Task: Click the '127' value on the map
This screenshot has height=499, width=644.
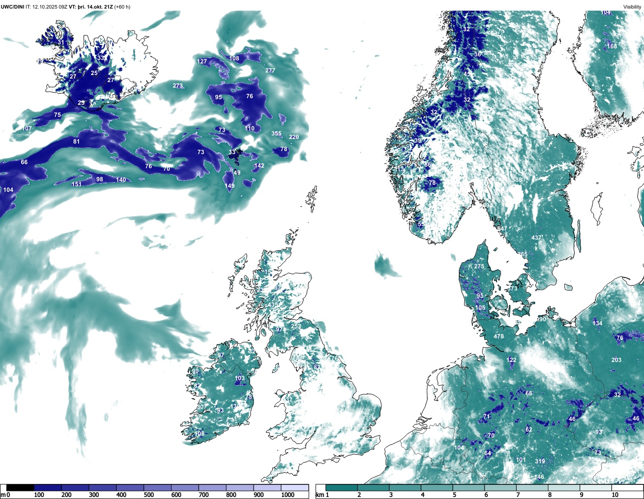Action: coord(202,61)
